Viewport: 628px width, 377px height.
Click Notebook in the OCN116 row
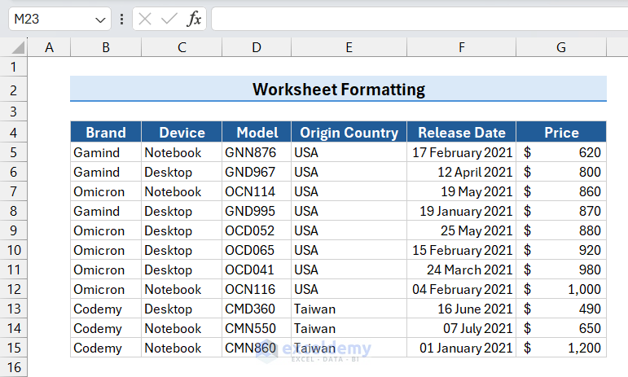pos(182,289)
